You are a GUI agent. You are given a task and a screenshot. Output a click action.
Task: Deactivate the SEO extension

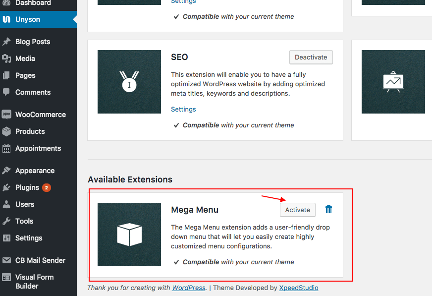coord(311,57)
